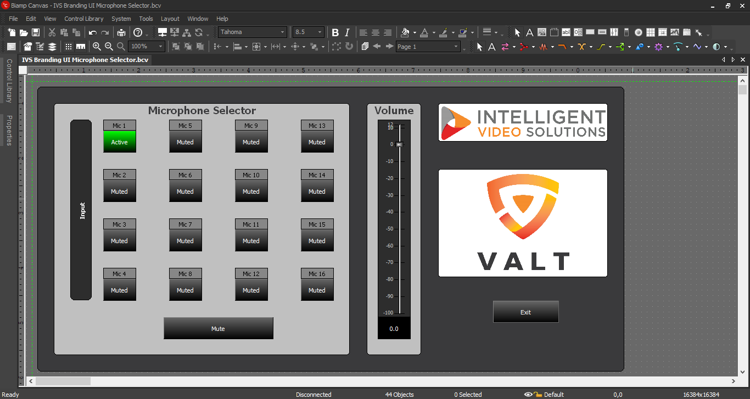Click the Intelligent Video Solutions logo image

pos(523,122)
